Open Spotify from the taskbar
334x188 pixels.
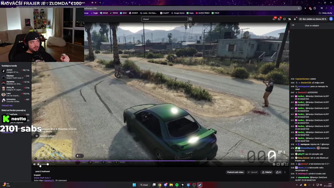177,185
